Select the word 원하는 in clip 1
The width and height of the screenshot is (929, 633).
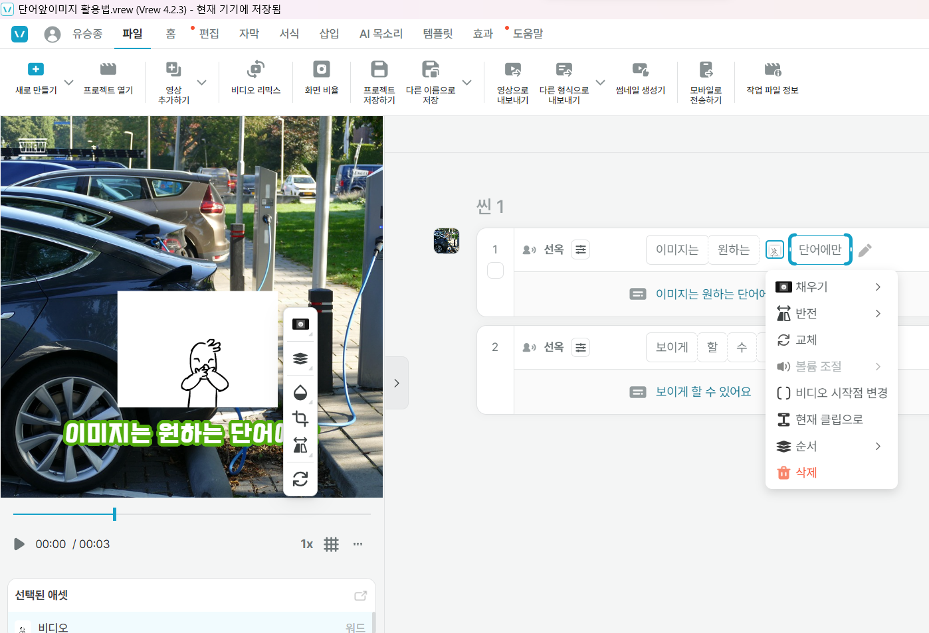734,249
